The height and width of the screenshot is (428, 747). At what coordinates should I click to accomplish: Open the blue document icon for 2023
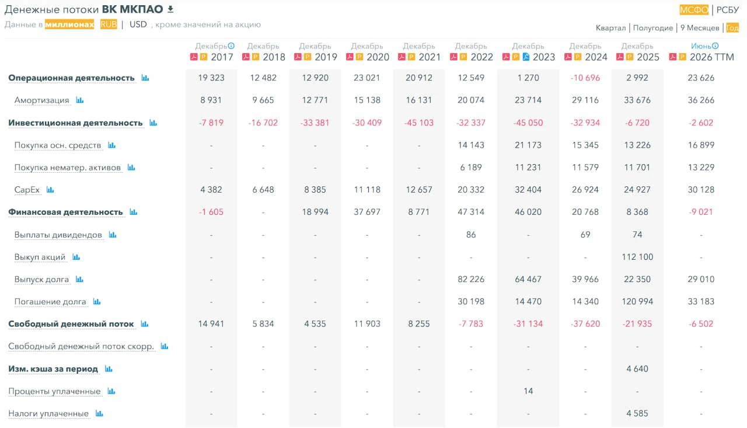(x=526, y=57)
